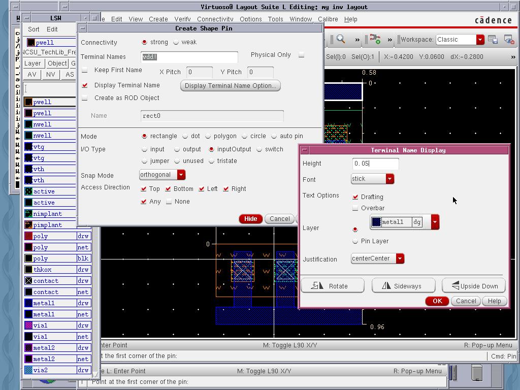The height and width of the screenshot is (390, 520).
Task: Open the metal1 dg layer dropdown
Action: click(x=435, y=222)
